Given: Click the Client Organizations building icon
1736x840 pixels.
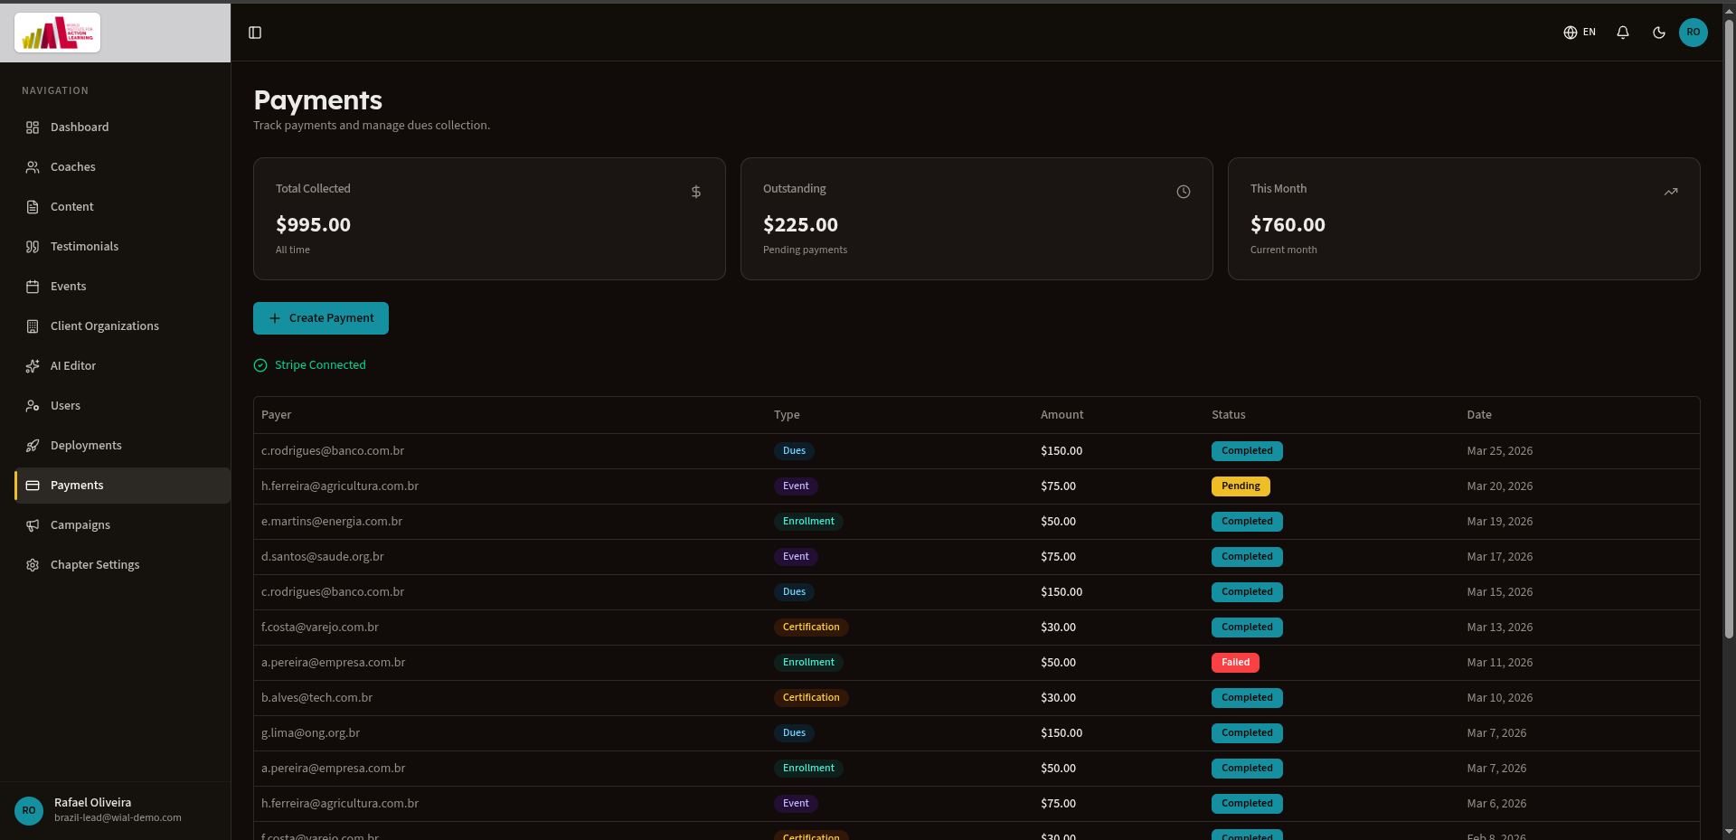Looking at the screenshot, I should (33, 326).
